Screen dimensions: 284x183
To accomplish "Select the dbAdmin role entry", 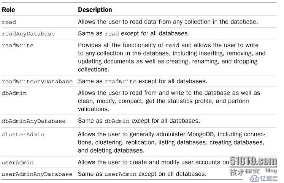I will [x=14, y=93].
